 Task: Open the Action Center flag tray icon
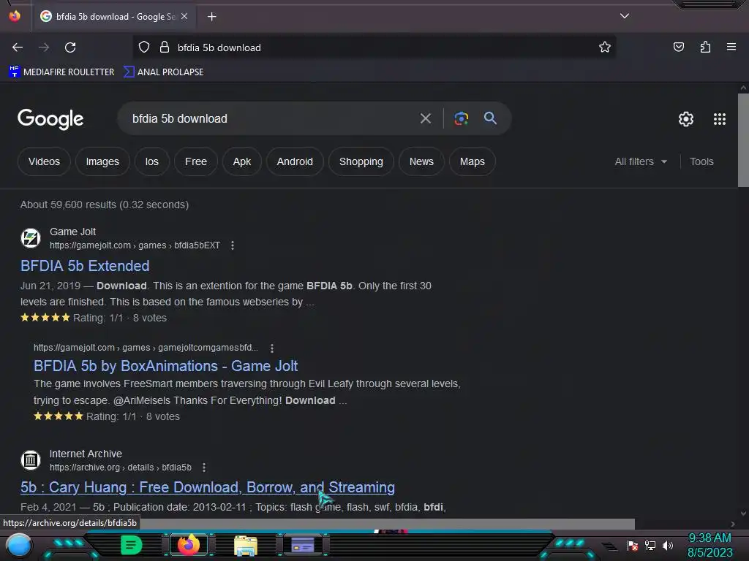pyautogui.click(x=633, y=545)
